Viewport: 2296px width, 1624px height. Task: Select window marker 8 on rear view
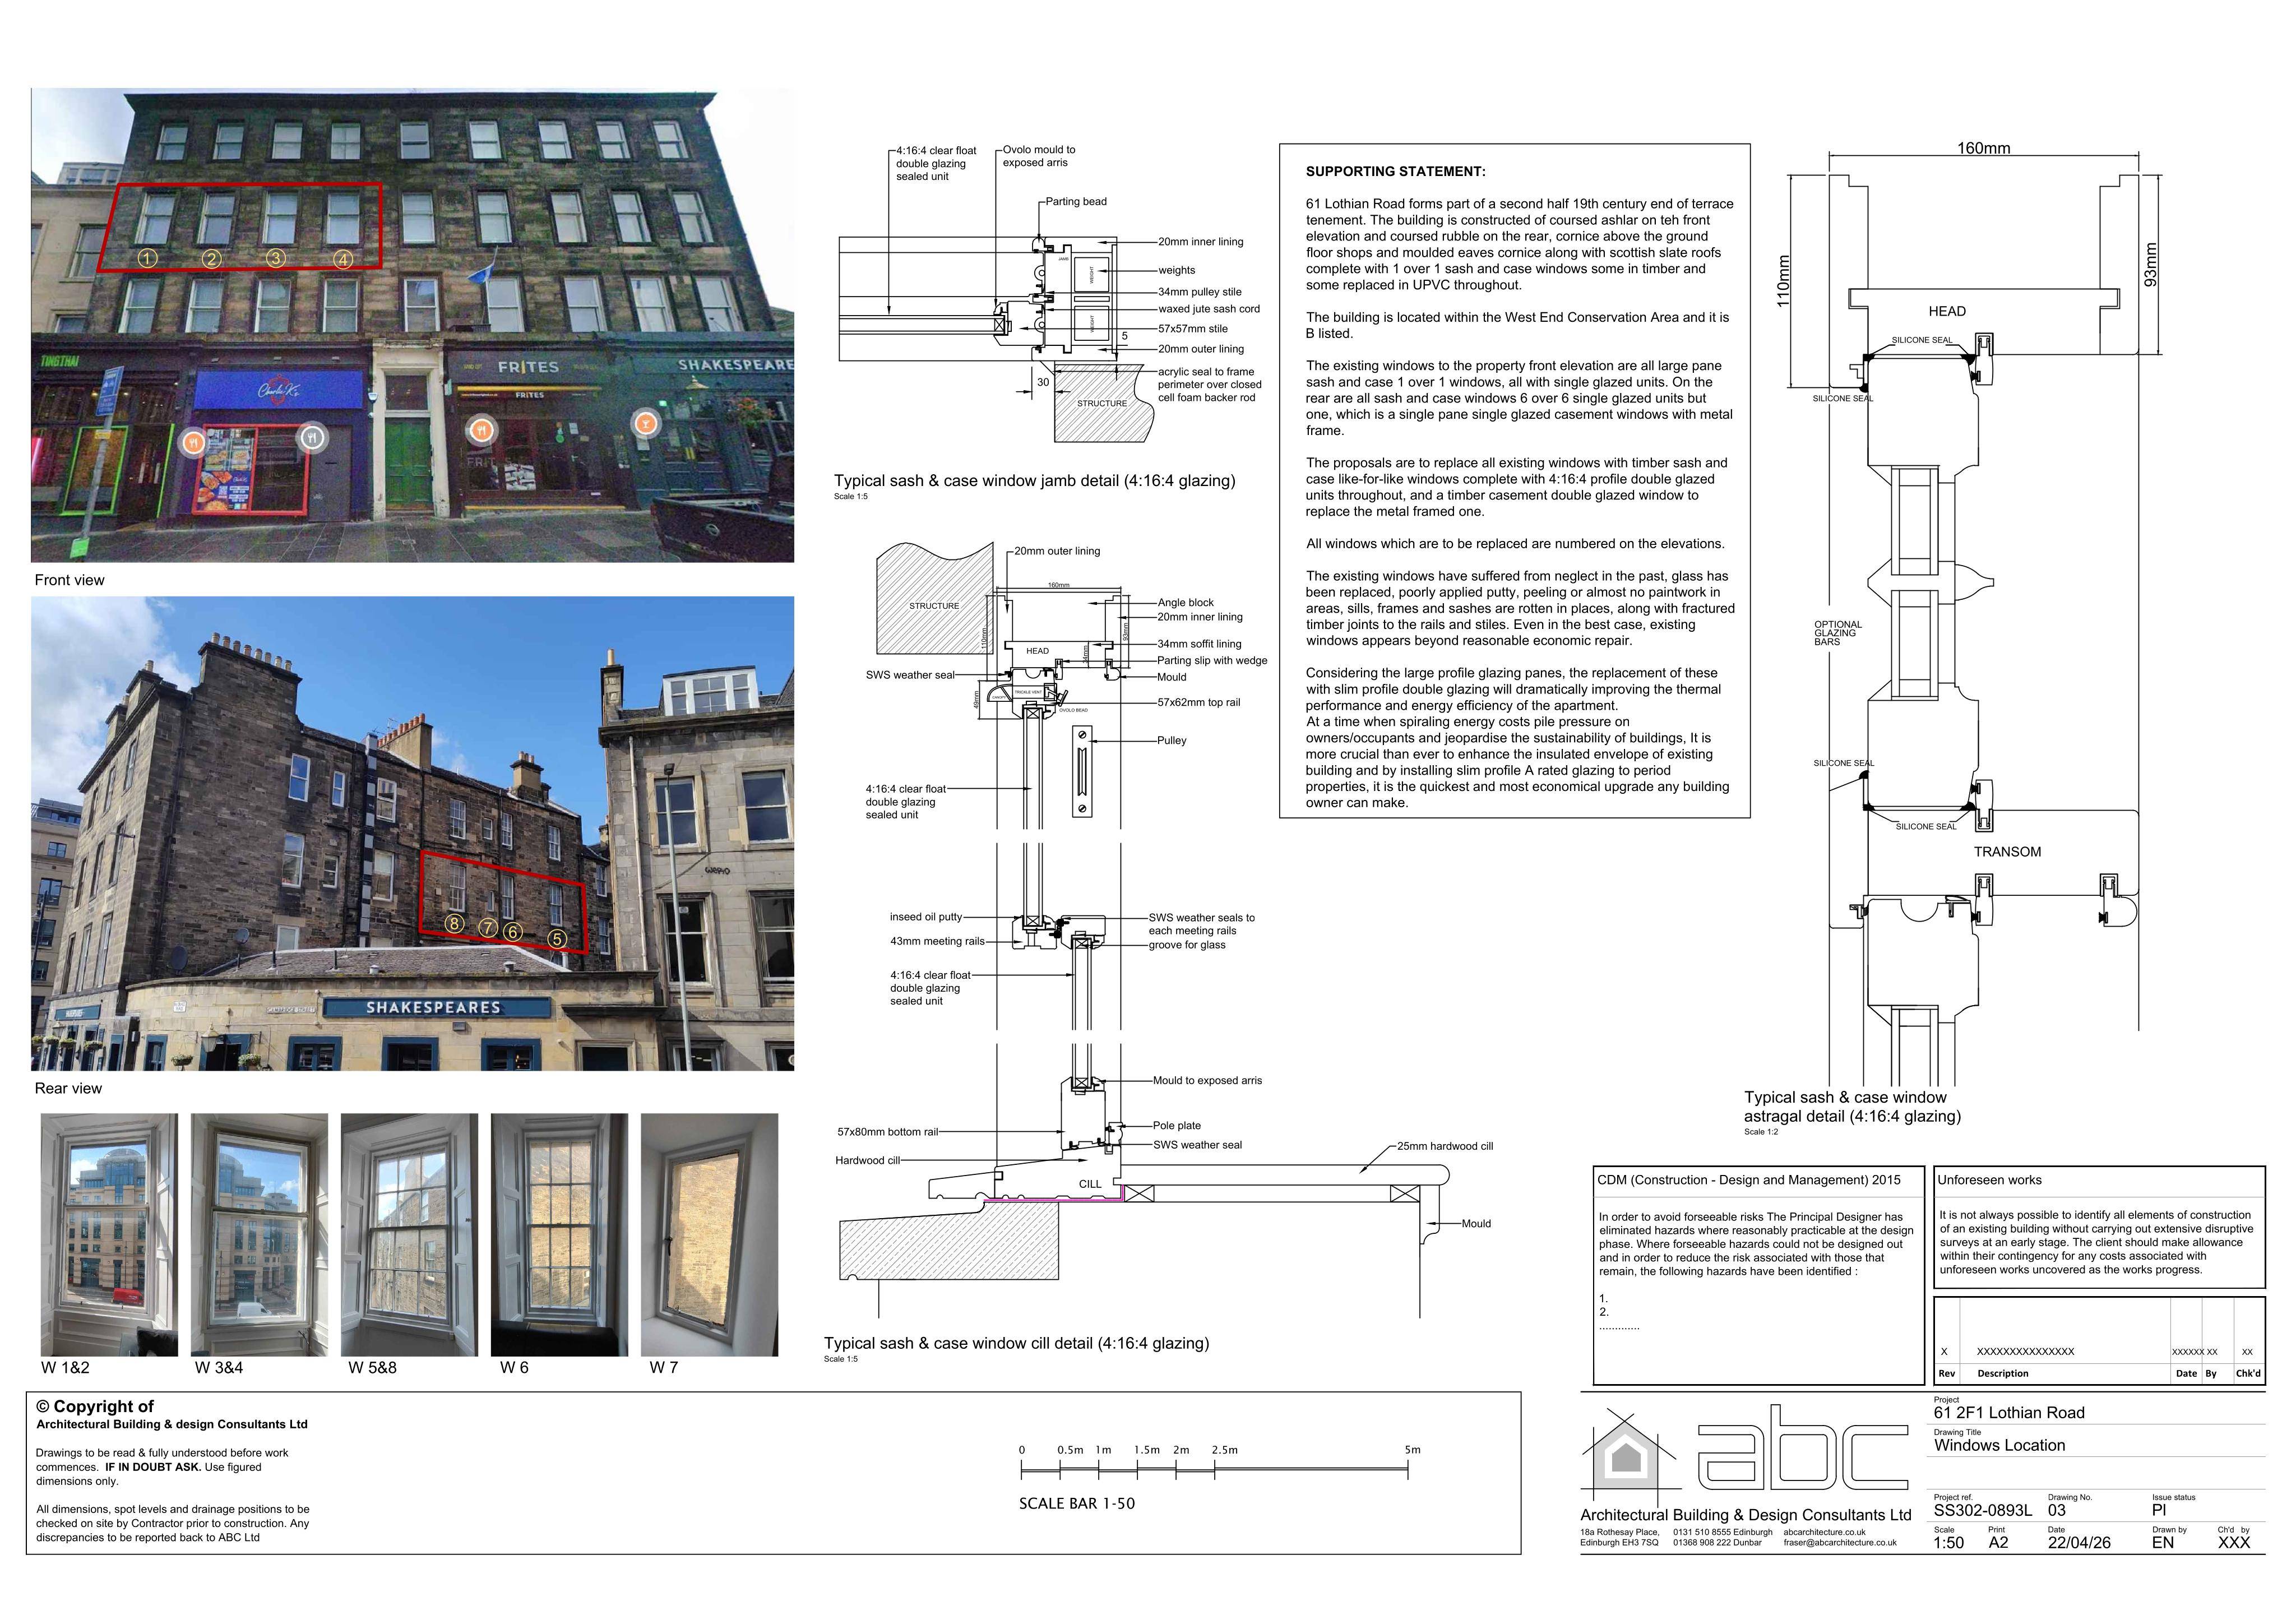pos(454,923)
